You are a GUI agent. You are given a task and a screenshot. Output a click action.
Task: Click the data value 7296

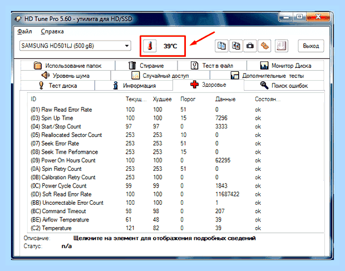point(221,118)
